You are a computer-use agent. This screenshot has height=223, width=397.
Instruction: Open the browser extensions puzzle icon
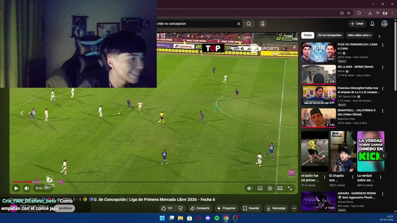(359, 13)
